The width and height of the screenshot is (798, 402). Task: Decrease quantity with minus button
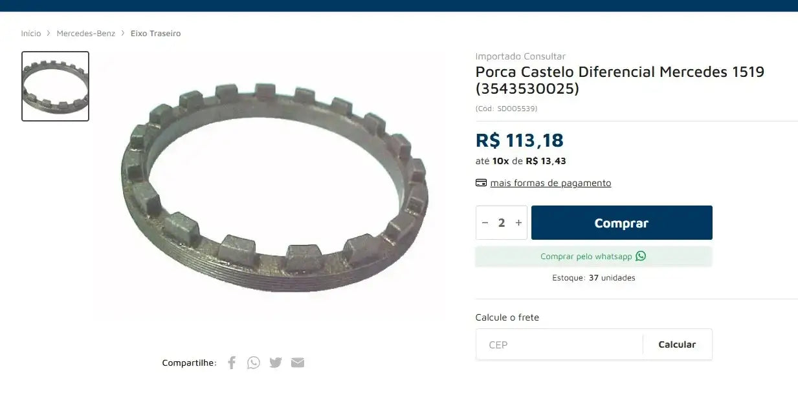[x=485, y=223]
